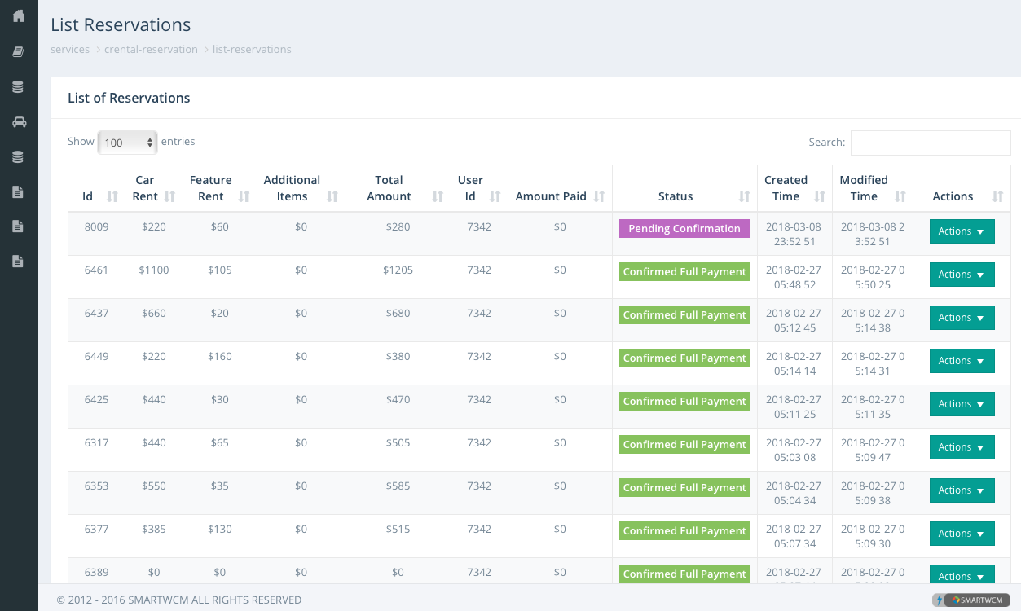Open the Home icon in the sidebar
Screen dimensions: 1021x611
(x=19, y=15)
